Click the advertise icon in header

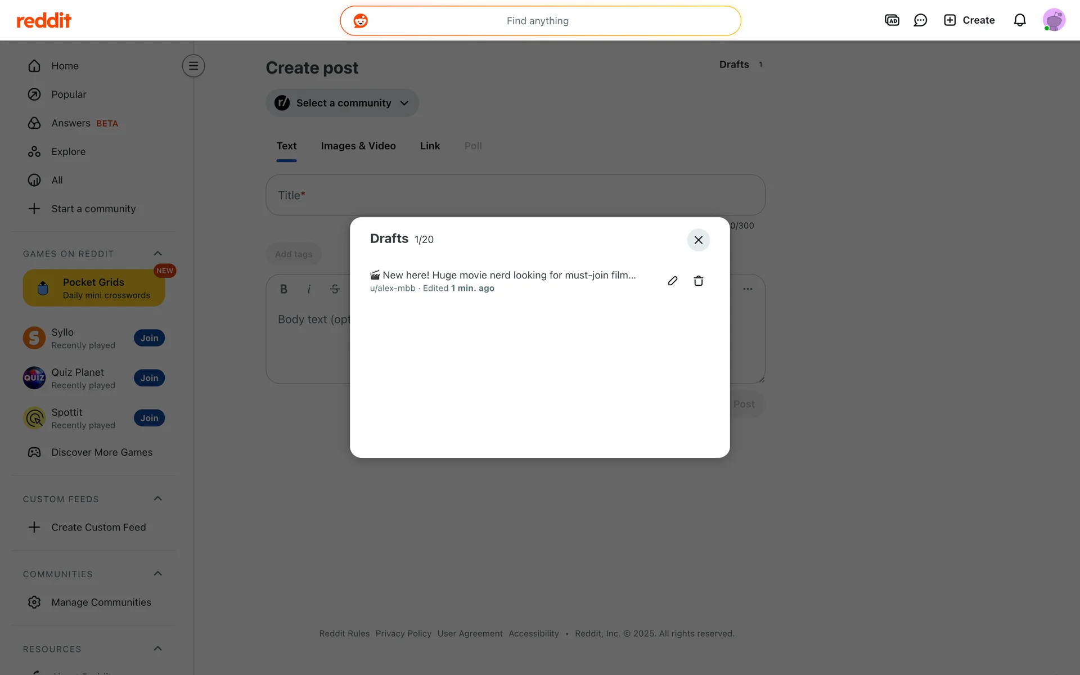(892, 20)
